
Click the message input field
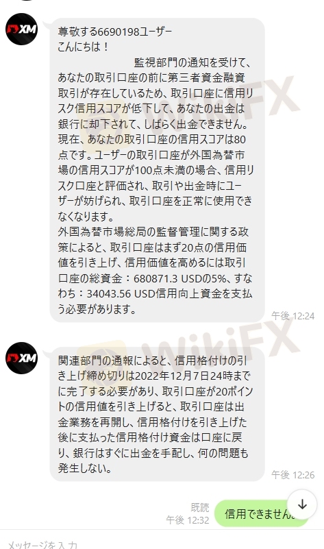(162, 542)
